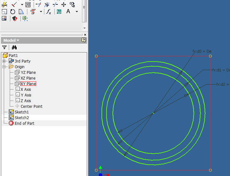Click the Insert AutoCAD File tool
230x176 pixels.
pos(59,12)
